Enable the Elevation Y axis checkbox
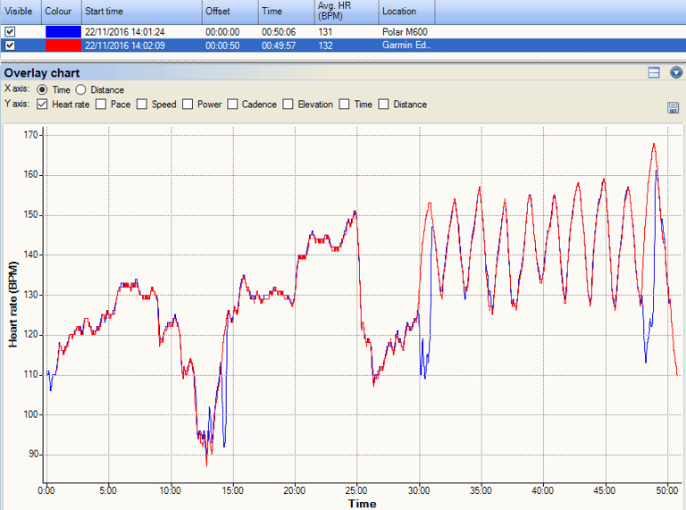 [288, 105]
